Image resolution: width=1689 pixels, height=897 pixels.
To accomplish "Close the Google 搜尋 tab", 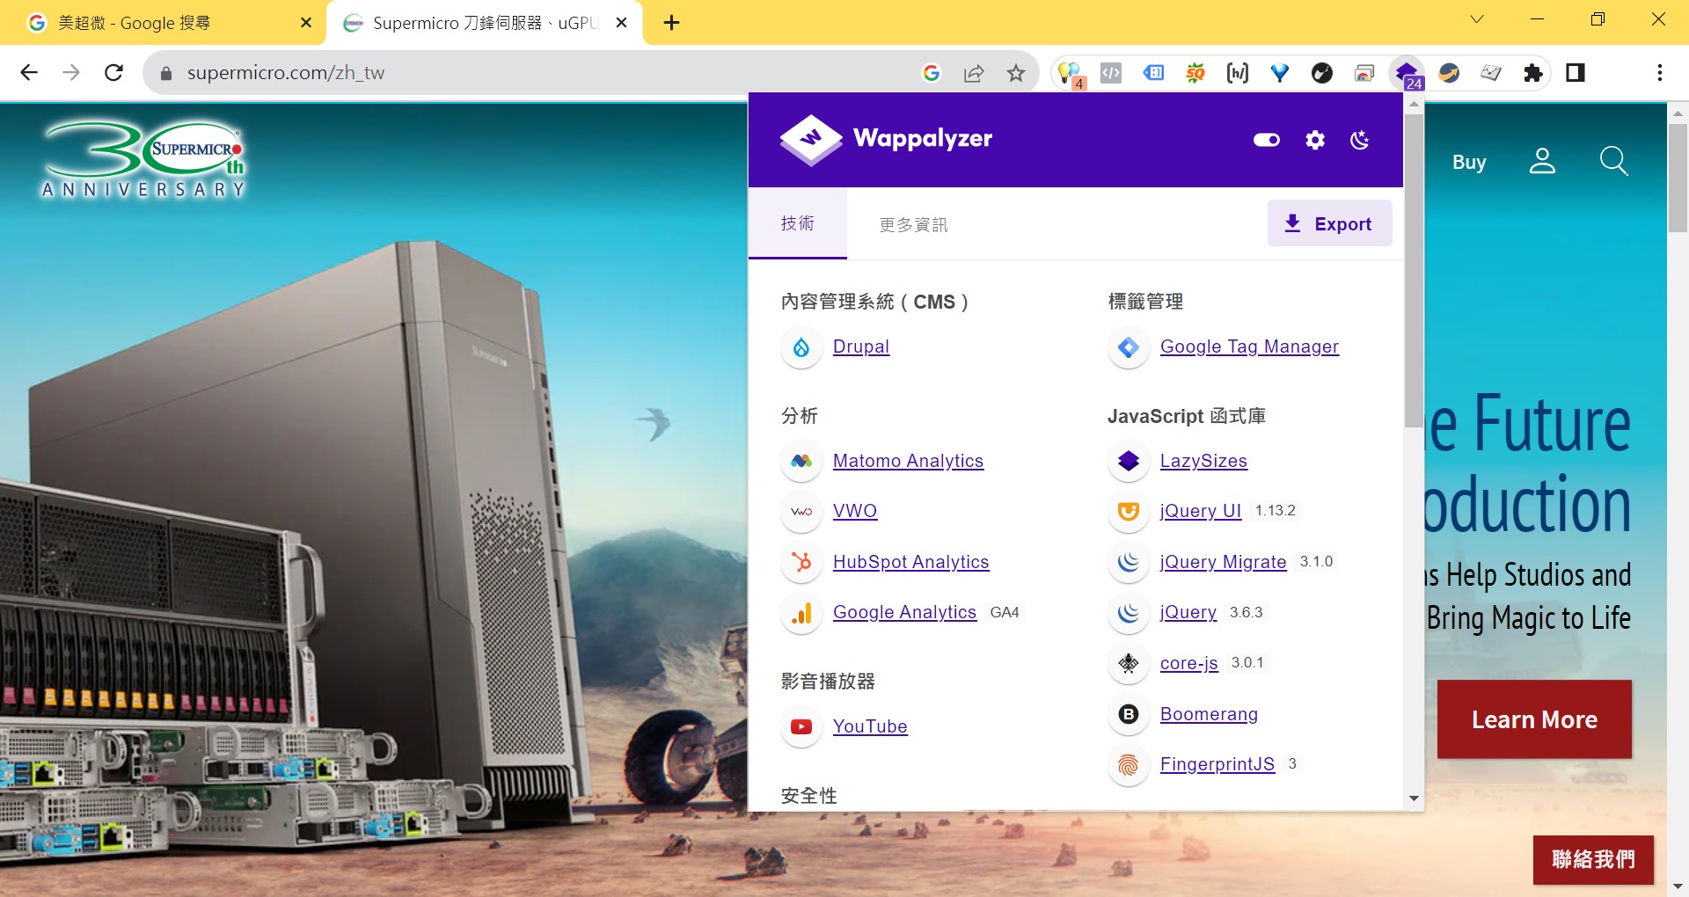I will tap(306, 23).
